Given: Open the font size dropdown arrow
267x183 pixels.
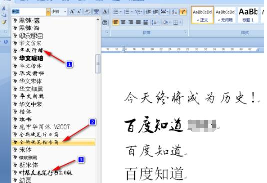Looking at the screenshot, I should 65,12.
